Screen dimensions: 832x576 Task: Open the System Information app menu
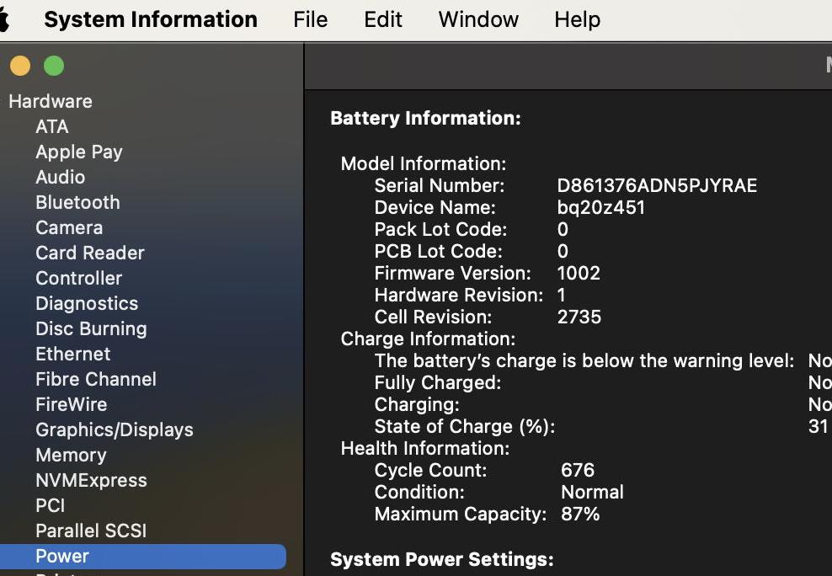(x=151, y=19)
